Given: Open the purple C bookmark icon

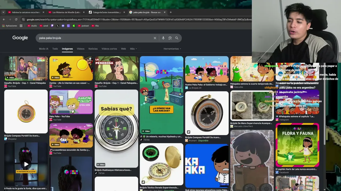Looking at the screenshot, I should [x=68, y=26].
